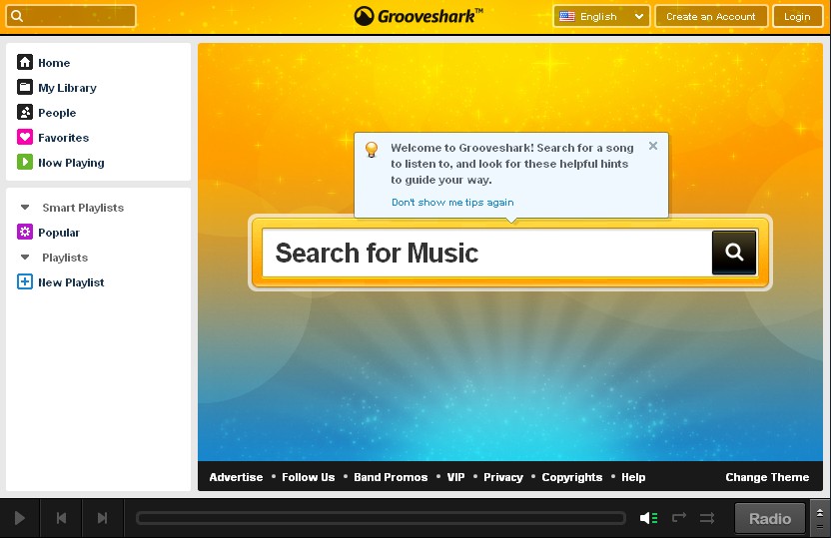Focus the Search for Music field
Image resolution: width=831 pixels, height=538 pixels.
pyautogui.click(x=487, y=253)
